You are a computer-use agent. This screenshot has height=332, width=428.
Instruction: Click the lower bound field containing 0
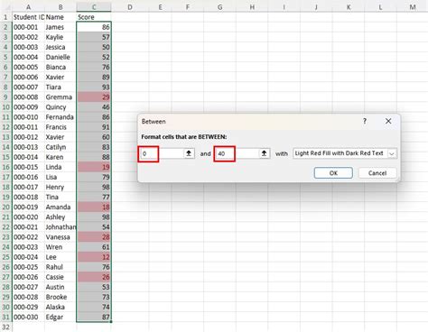point(162,153)
